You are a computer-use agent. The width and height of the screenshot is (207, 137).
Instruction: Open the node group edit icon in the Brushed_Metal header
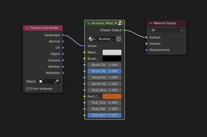tap(120, 23)
